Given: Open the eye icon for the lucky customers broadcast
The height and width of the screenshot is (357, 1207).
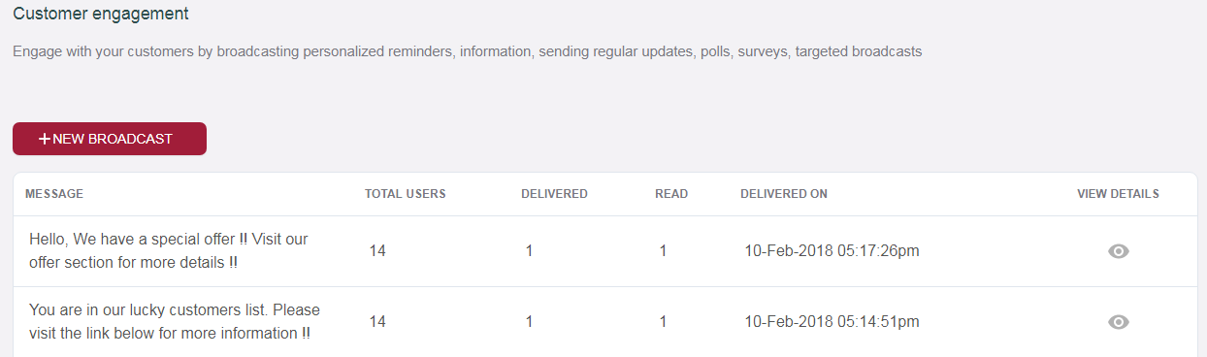Looking at the screenshot, I should point(1119,322).
